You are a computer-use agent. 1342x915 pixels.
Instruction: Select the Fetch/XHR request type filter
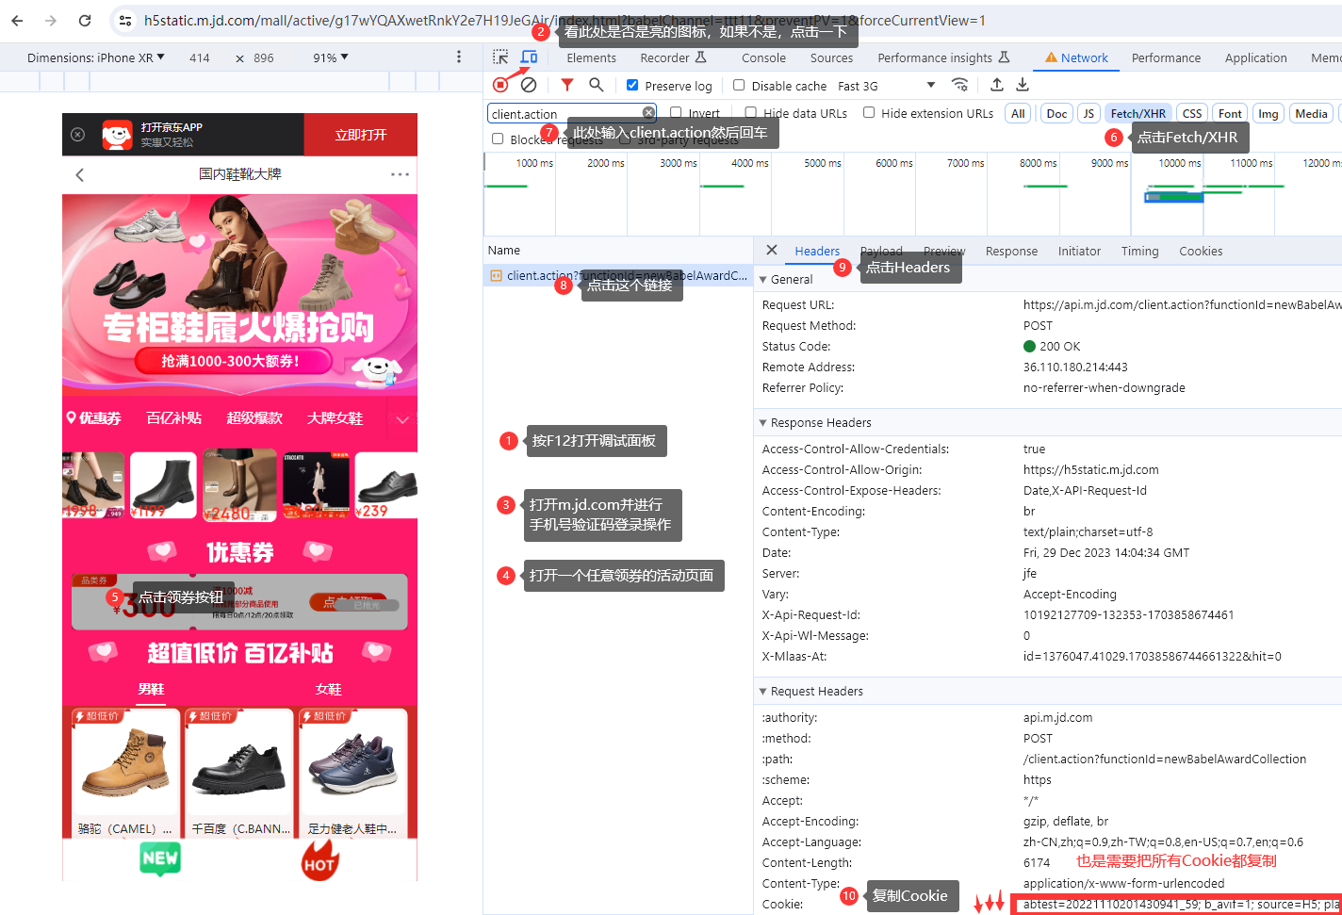pyautogui.click(x=1137, y=113)
